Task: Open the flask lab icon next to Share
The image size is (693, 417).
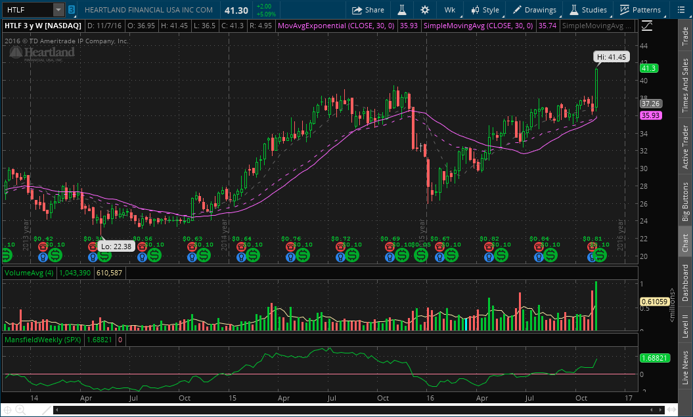Action: click(x=401, y=10)
